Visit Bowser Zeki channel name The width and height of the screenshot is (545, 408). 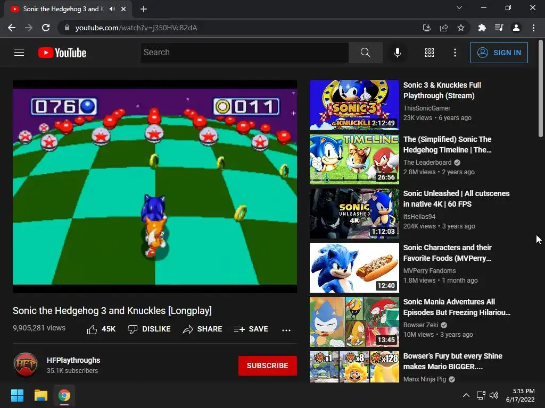coord(420,325)
